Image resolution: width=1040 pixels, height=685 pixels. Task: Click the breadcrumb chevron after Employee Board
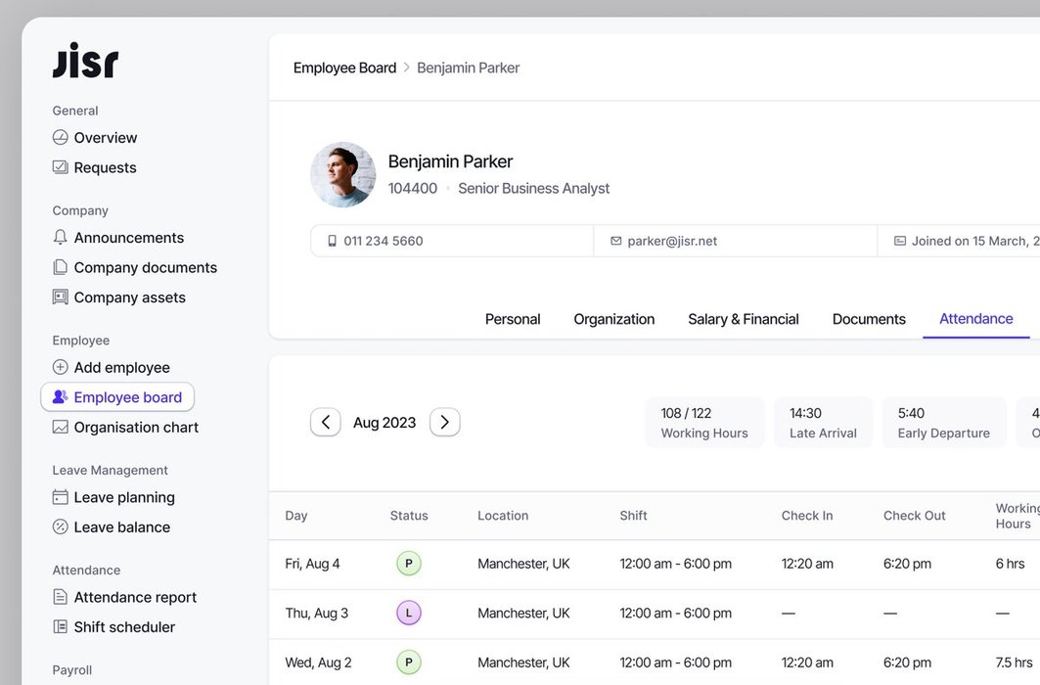point(407,68)
